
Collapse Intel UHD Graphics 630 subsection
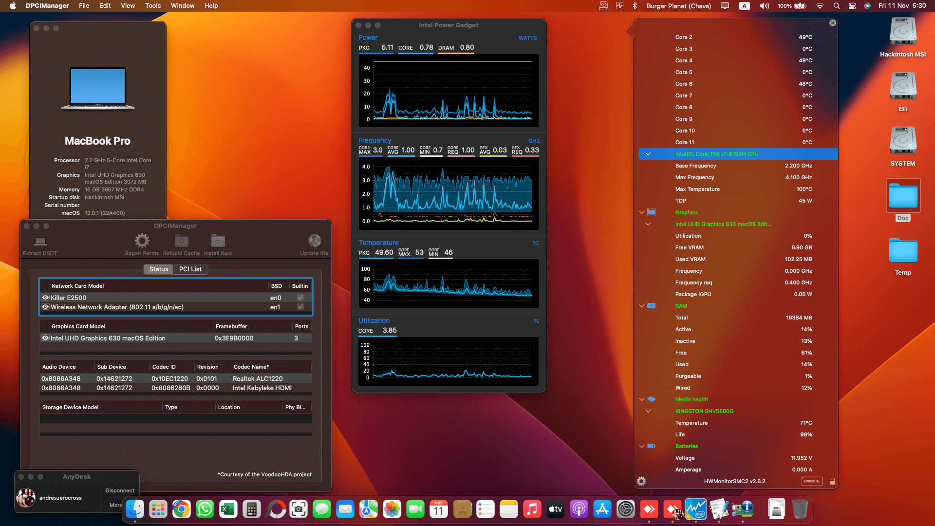pos(648,224)
